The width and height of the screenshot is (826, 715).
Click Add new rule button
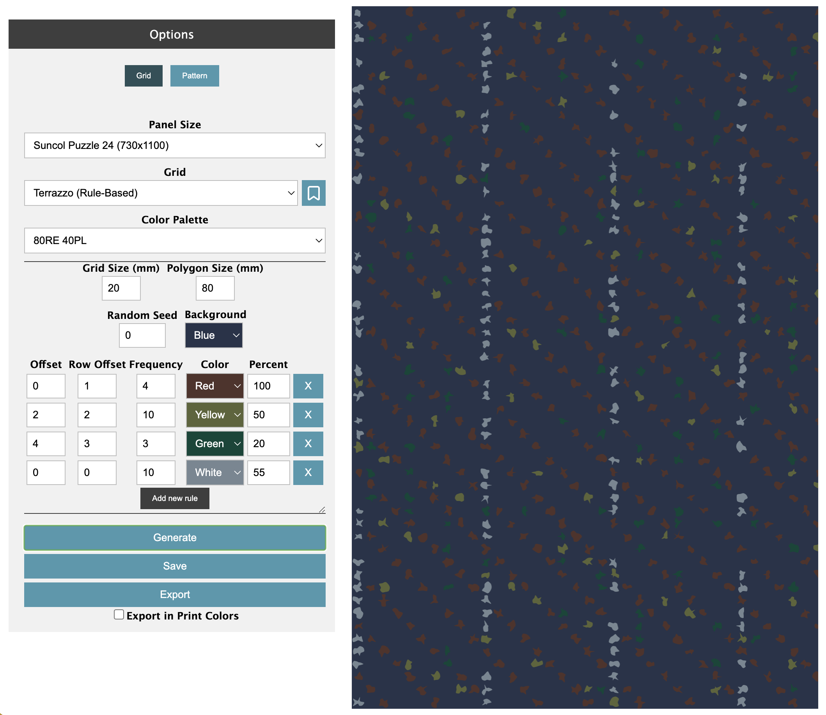(x=175, y=498)
